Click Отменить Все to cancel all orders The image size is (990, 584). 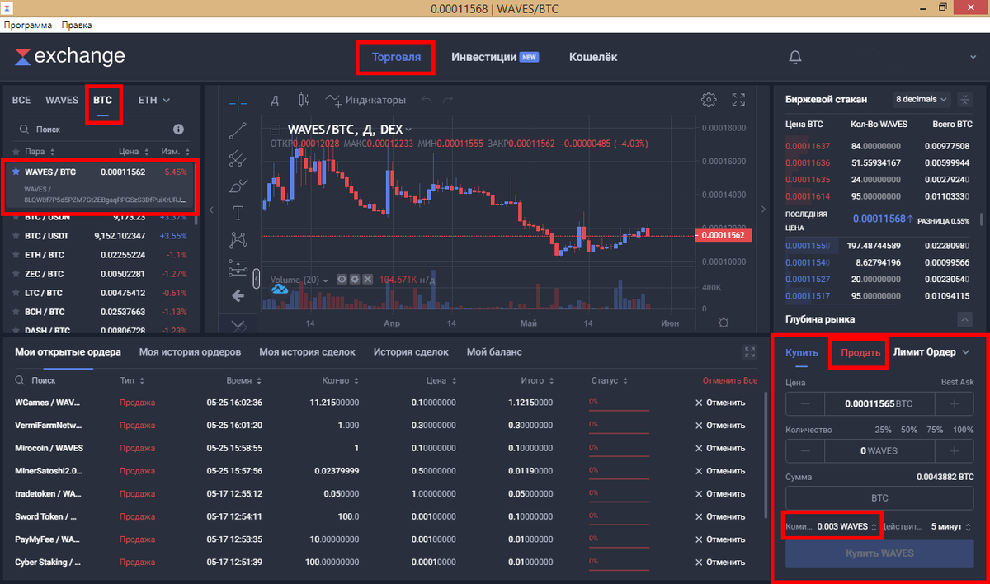pos(729,381)
